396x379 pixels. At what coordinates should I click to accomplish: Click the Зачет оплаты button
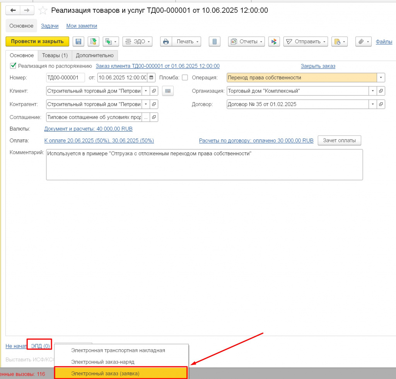[x=339, y=140]
